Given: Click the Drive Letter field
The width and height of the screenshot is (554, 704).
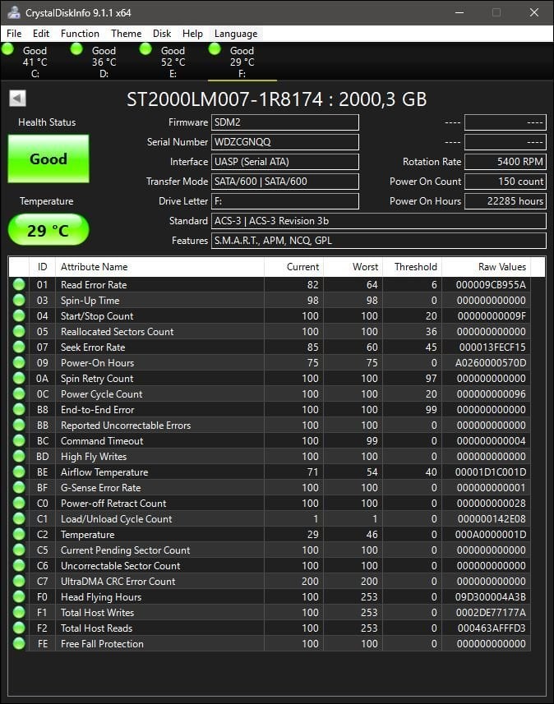Looking at the screenshot, I should (x=285, y=201).
